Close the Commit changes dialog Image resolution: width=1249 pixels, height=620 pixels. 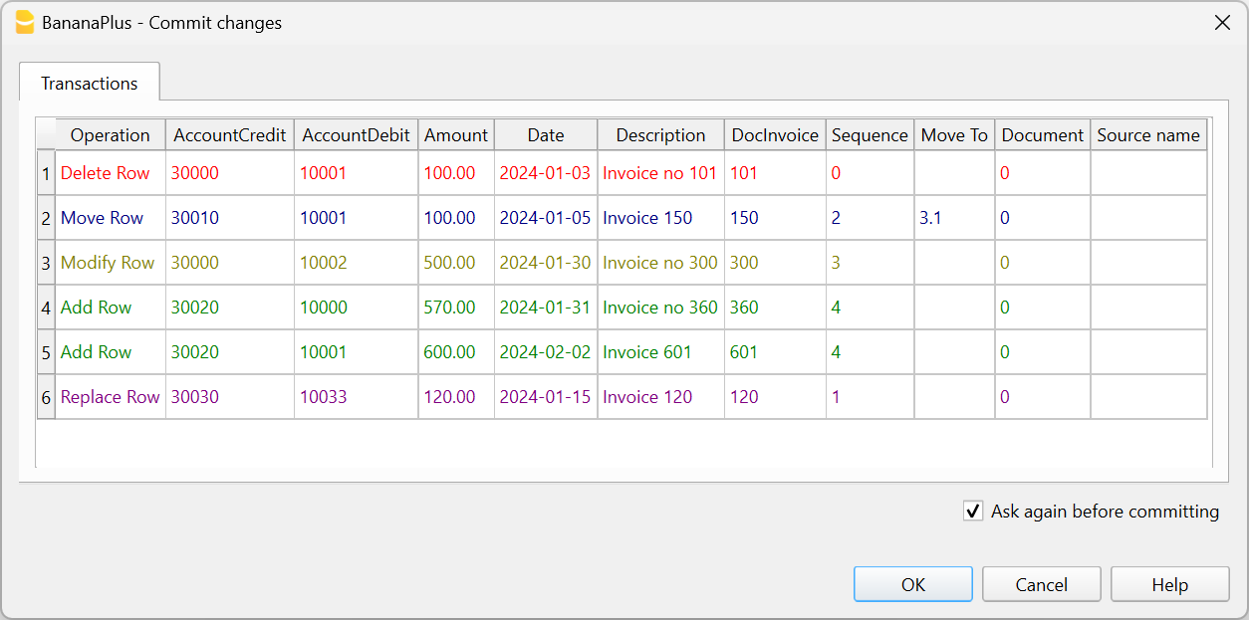(1222, 23)
